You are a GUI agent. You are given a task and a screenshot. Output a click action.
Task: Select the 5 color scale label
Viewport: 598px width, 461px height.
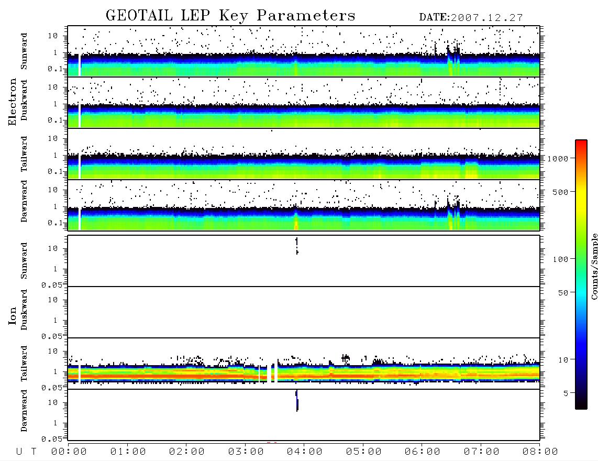coord(566,393)
